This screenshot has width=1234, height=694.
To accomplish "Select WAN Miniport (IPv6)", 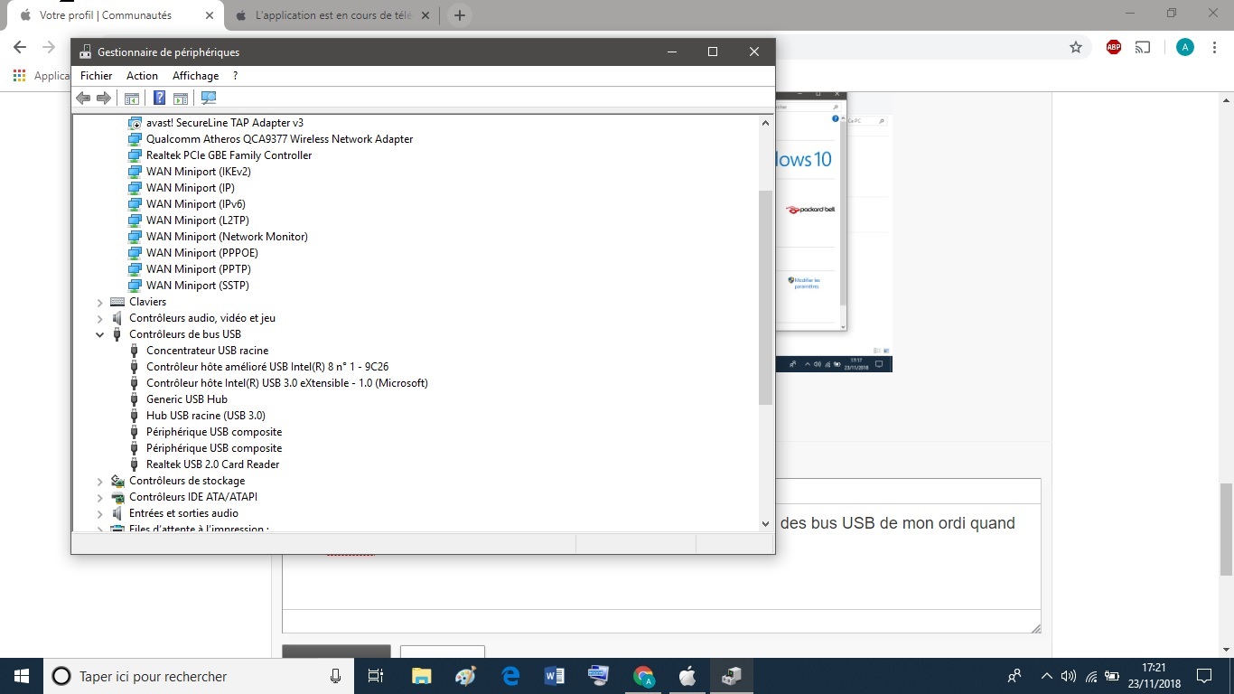I will pos(196,204).
